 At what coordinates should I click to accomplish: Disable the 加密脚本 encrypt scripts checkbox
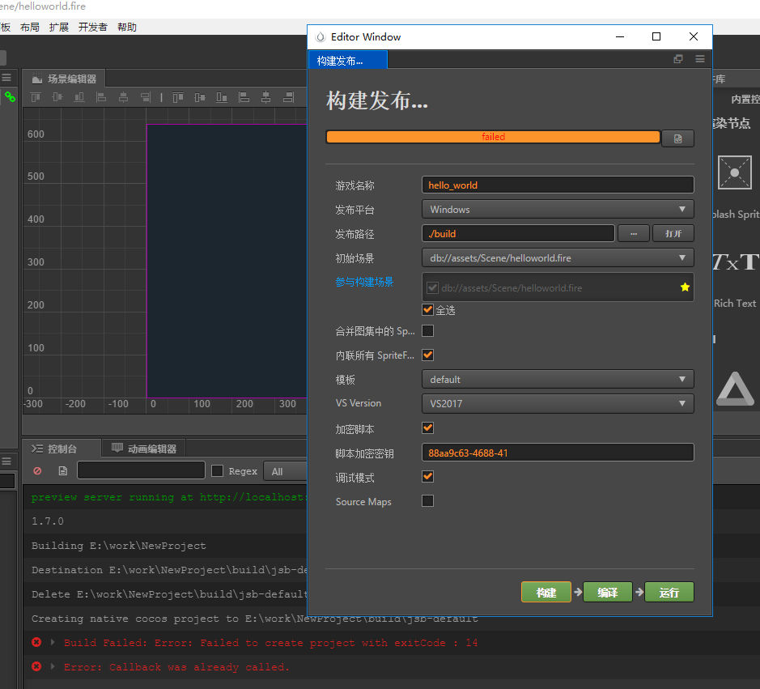point(427,427)
